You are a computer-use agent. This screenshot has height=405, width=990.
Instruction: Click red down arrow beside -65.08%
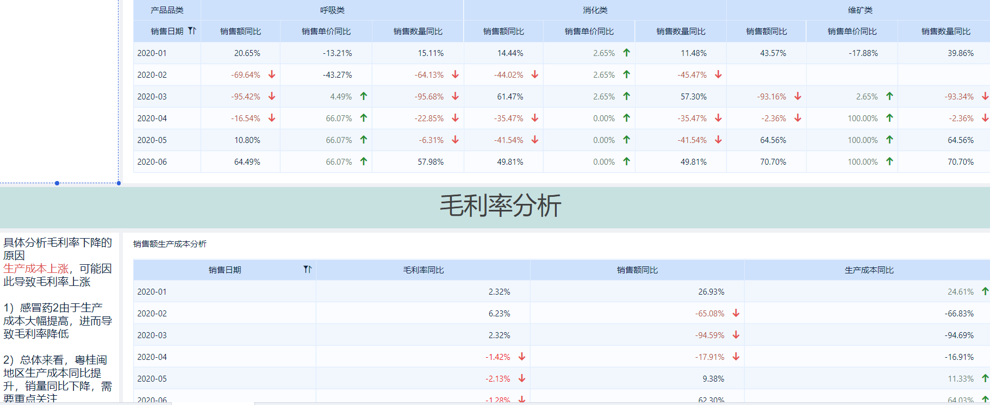736,313
